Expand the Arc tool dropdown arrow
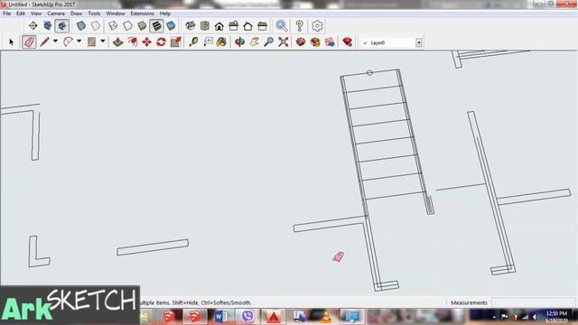Viewport: 578px width, 325px height. (79, 41)
